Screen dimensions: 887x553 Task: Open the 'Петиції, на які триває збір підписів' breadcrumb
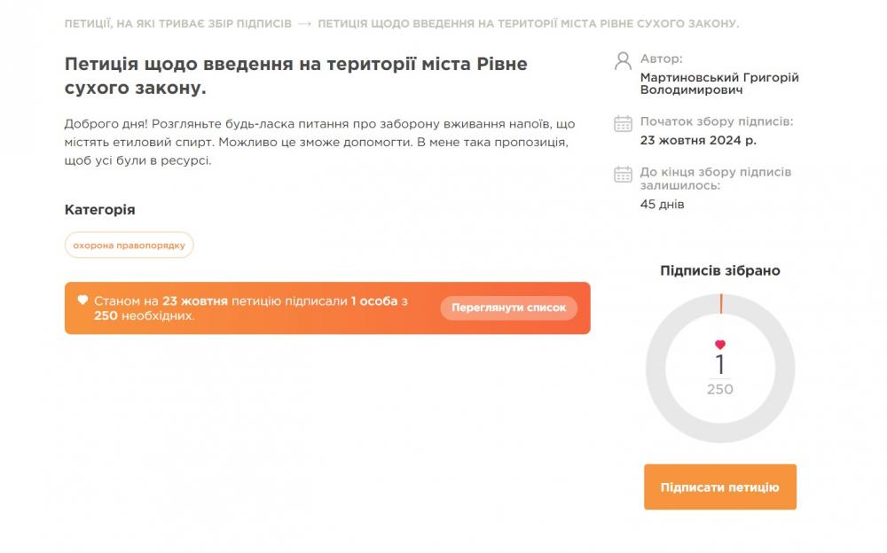click(178, 23)
